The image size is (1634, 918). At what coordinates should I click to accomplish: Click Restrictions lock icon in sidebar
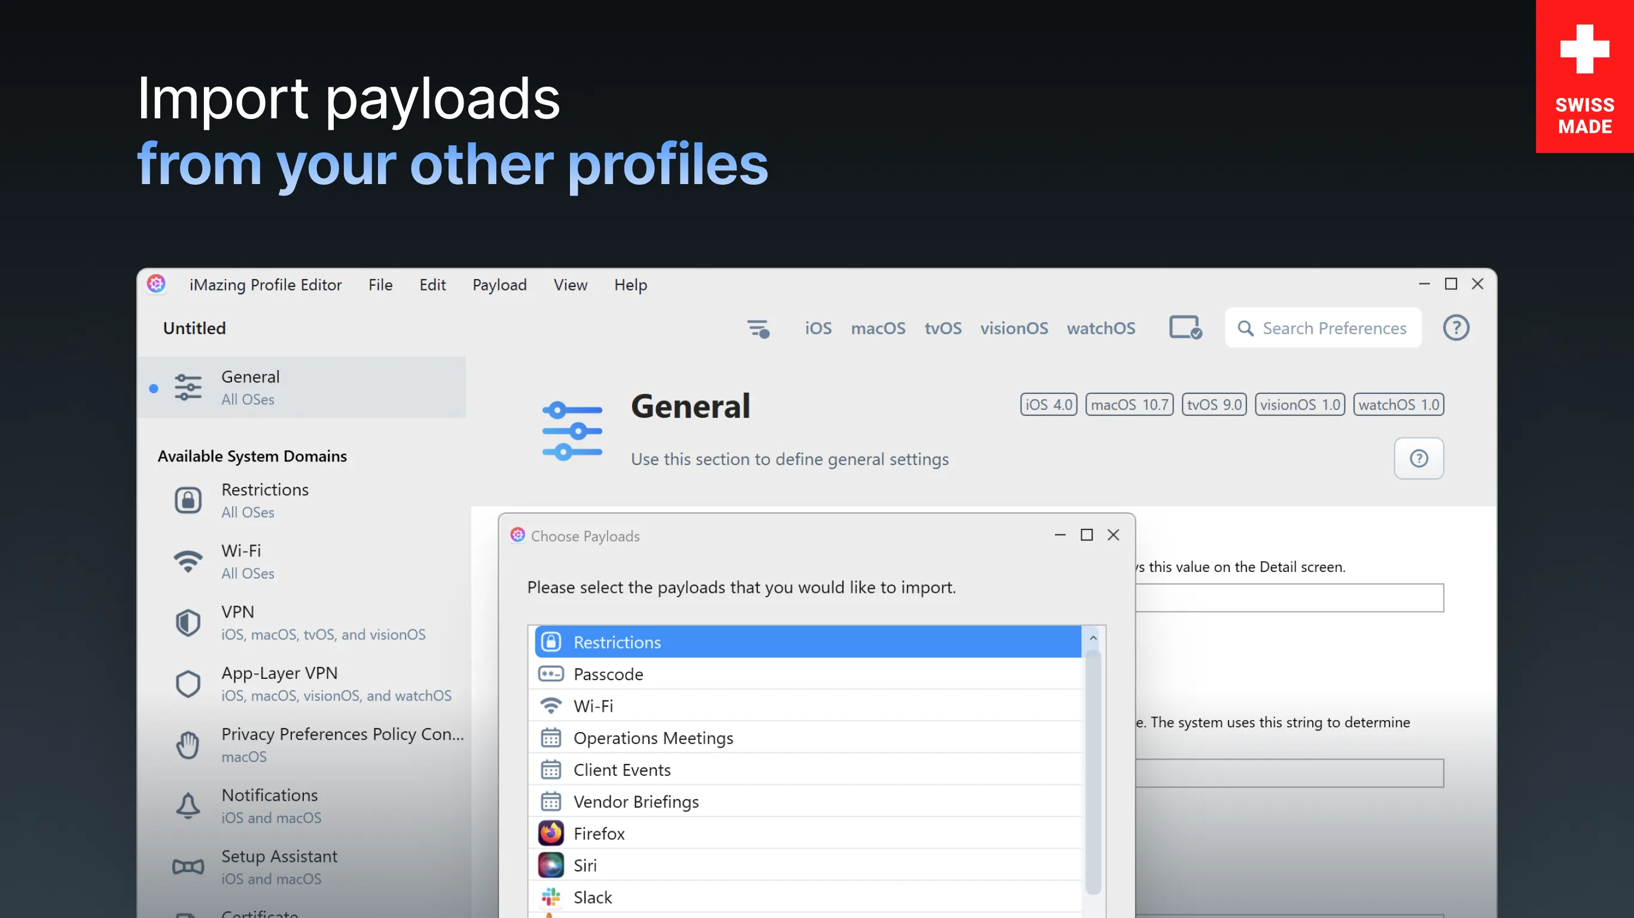[188, 500]
